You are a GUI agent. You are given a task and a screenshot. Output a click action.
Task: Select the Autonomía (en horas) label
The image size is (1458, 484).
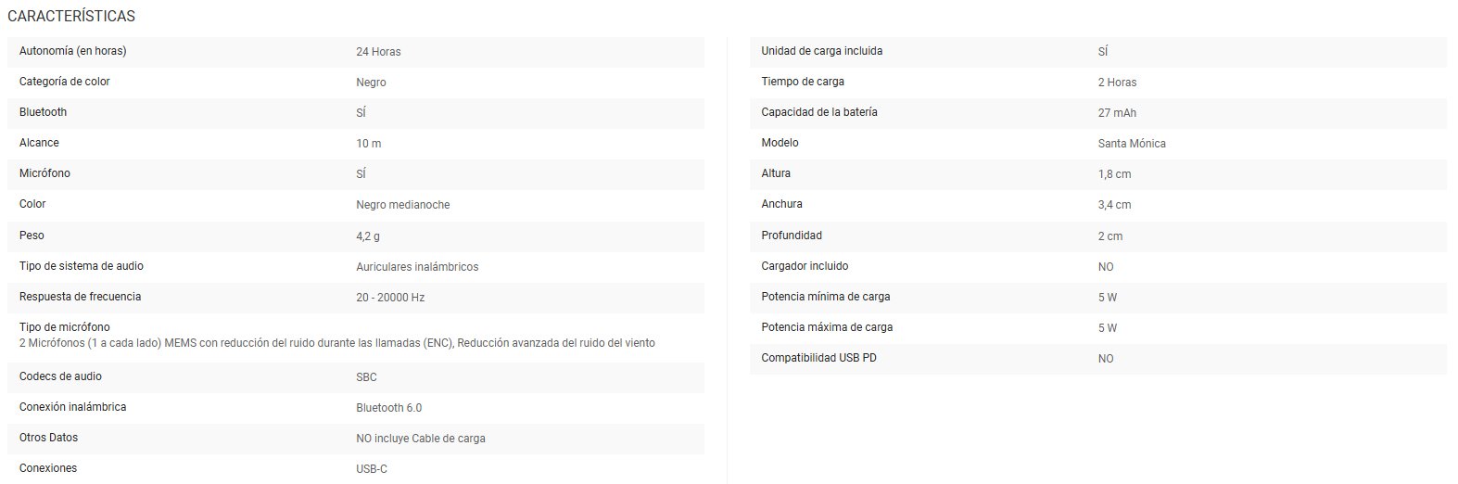coord(72,51)
